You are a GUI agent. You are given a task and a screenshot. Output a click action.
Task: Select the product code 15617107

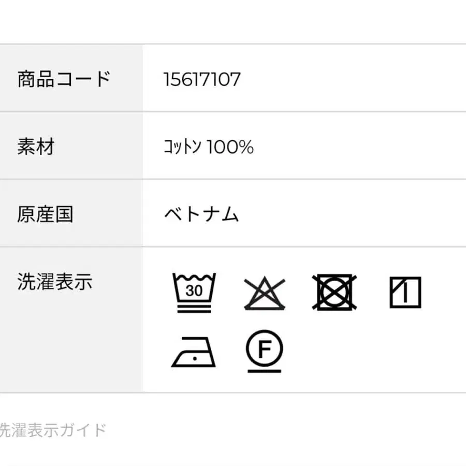[x=202, y=79]
